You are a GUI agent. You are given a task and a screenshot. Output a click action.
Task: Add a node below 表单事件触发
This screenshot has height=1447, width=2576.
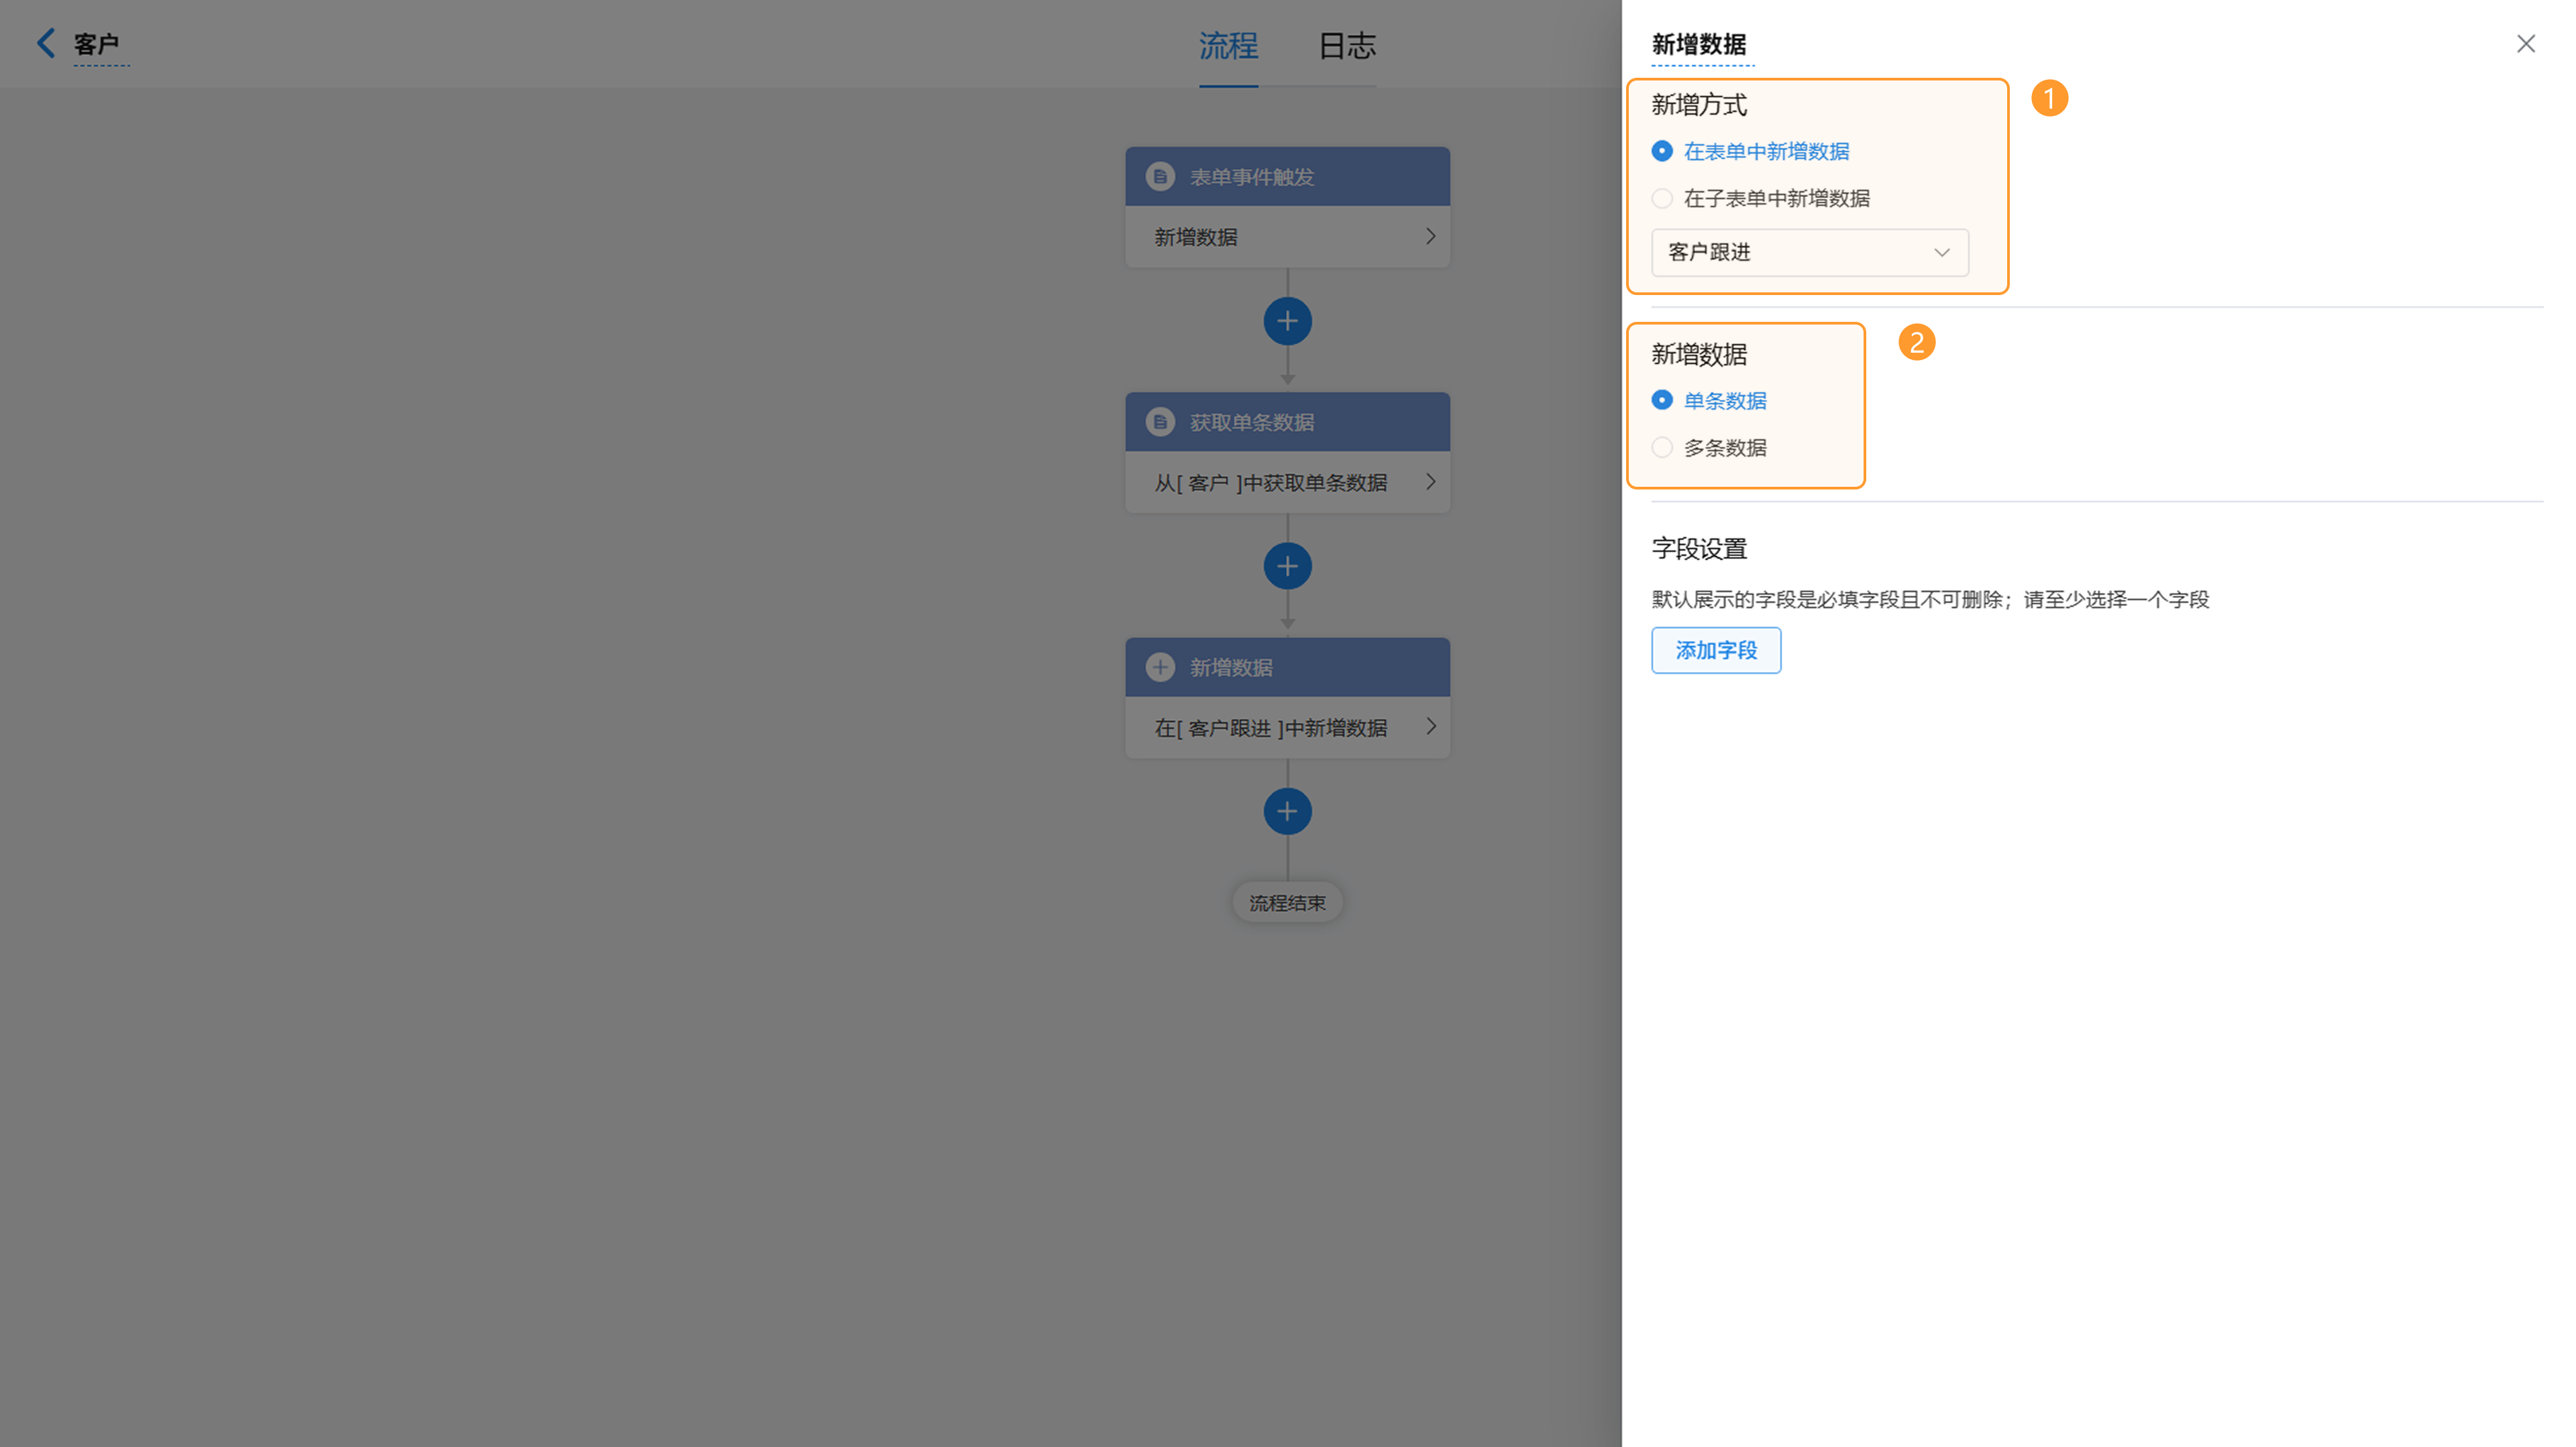tap(1287, 321)
